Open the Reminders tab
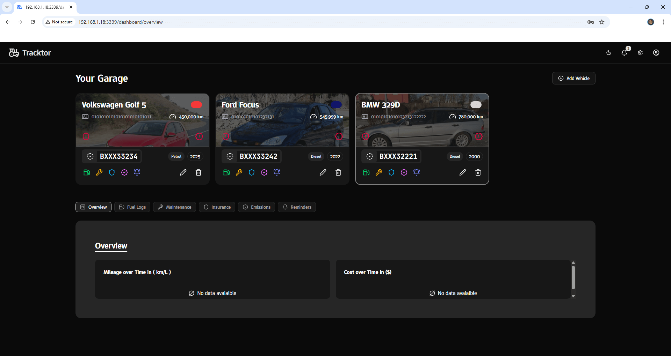The height and width of the screenshot is (356, 671). coord(297,207)
